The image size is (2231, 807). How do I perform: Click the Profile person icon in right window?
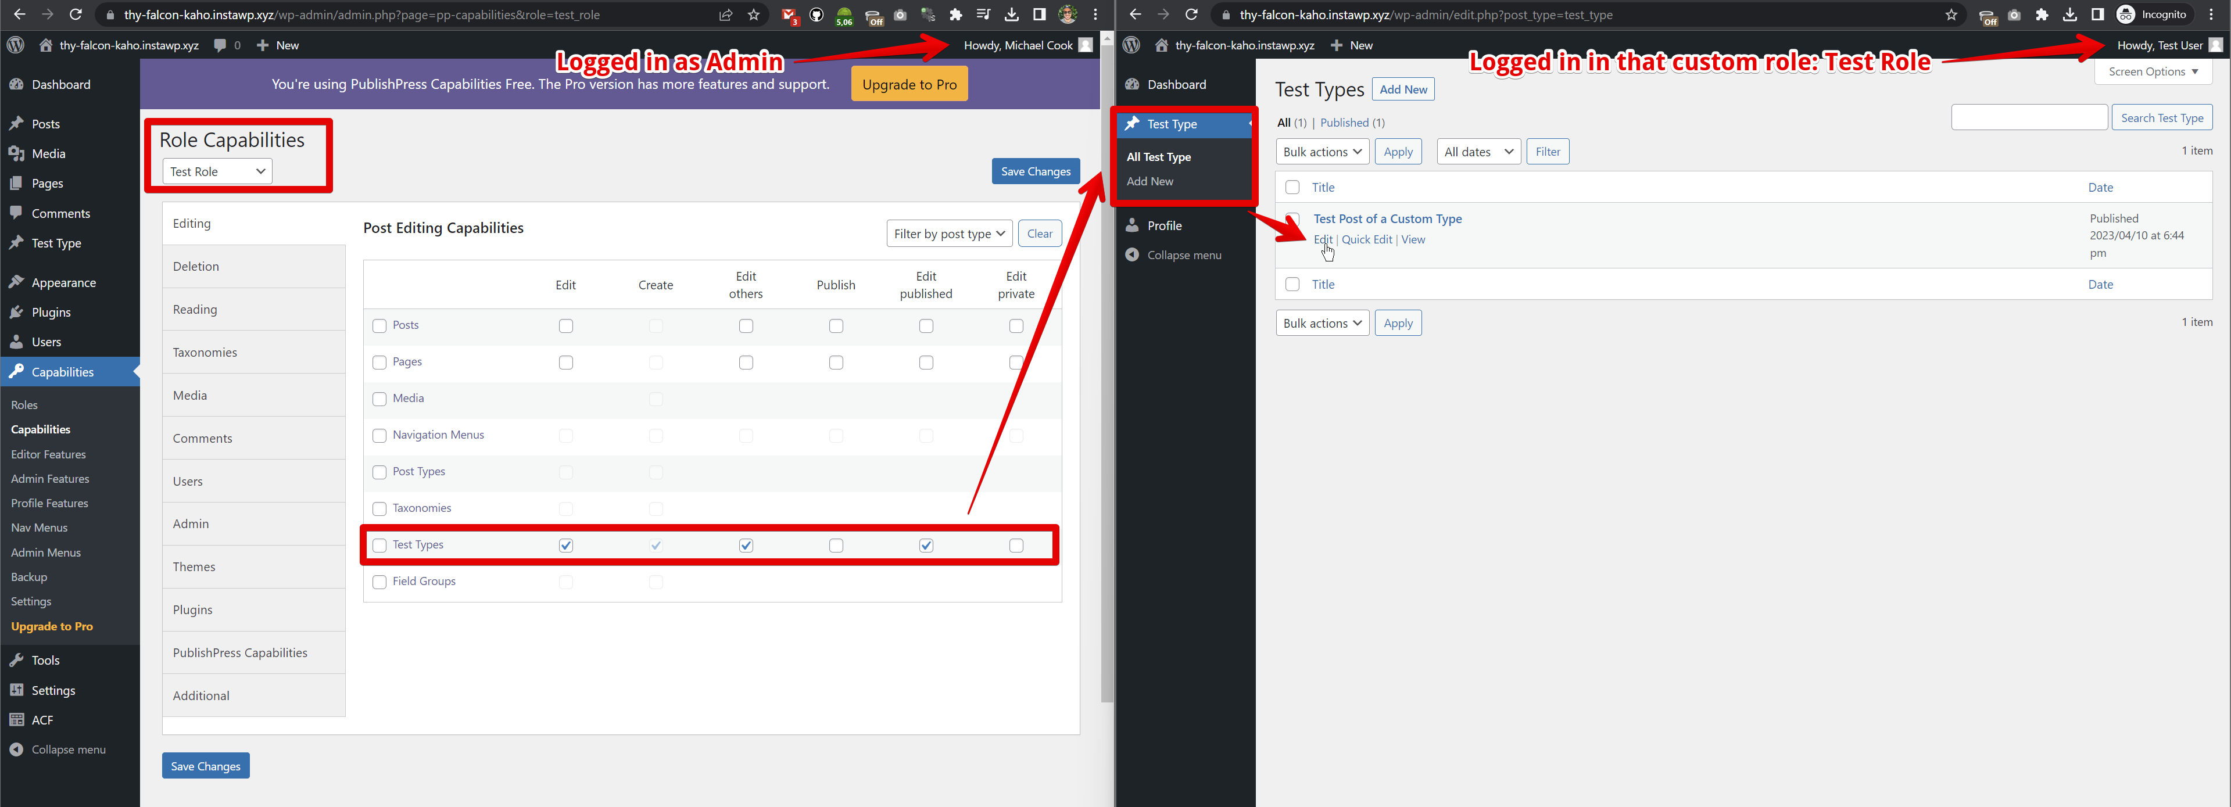1133,225
